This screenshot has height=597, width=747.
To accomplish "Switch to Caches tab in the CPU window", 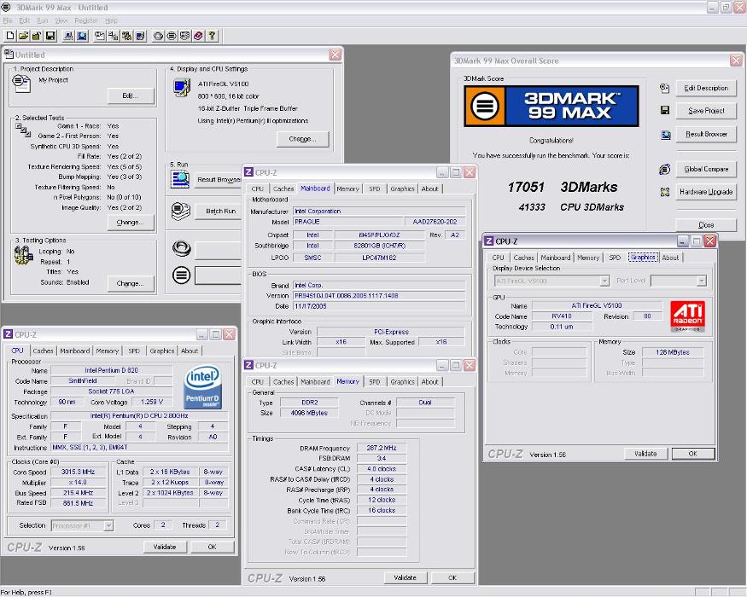I will click(x=43, y=351).
